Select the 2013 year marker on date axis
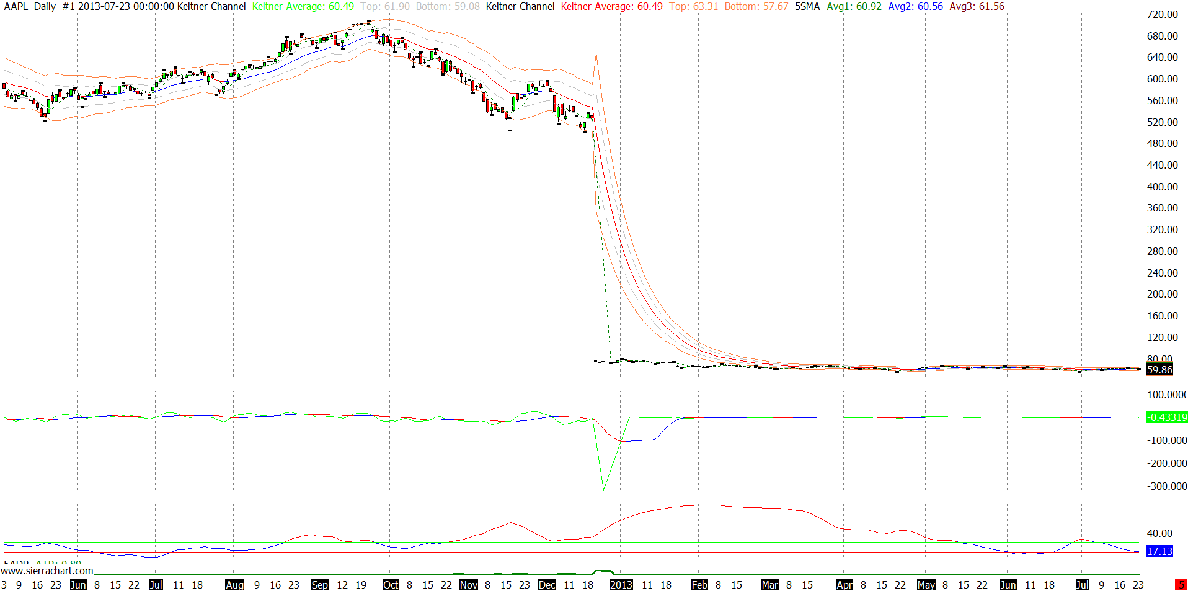Image resolution: width=1188 pixels, height=591 pixels. pyautogui.click(x=621, y=585)
